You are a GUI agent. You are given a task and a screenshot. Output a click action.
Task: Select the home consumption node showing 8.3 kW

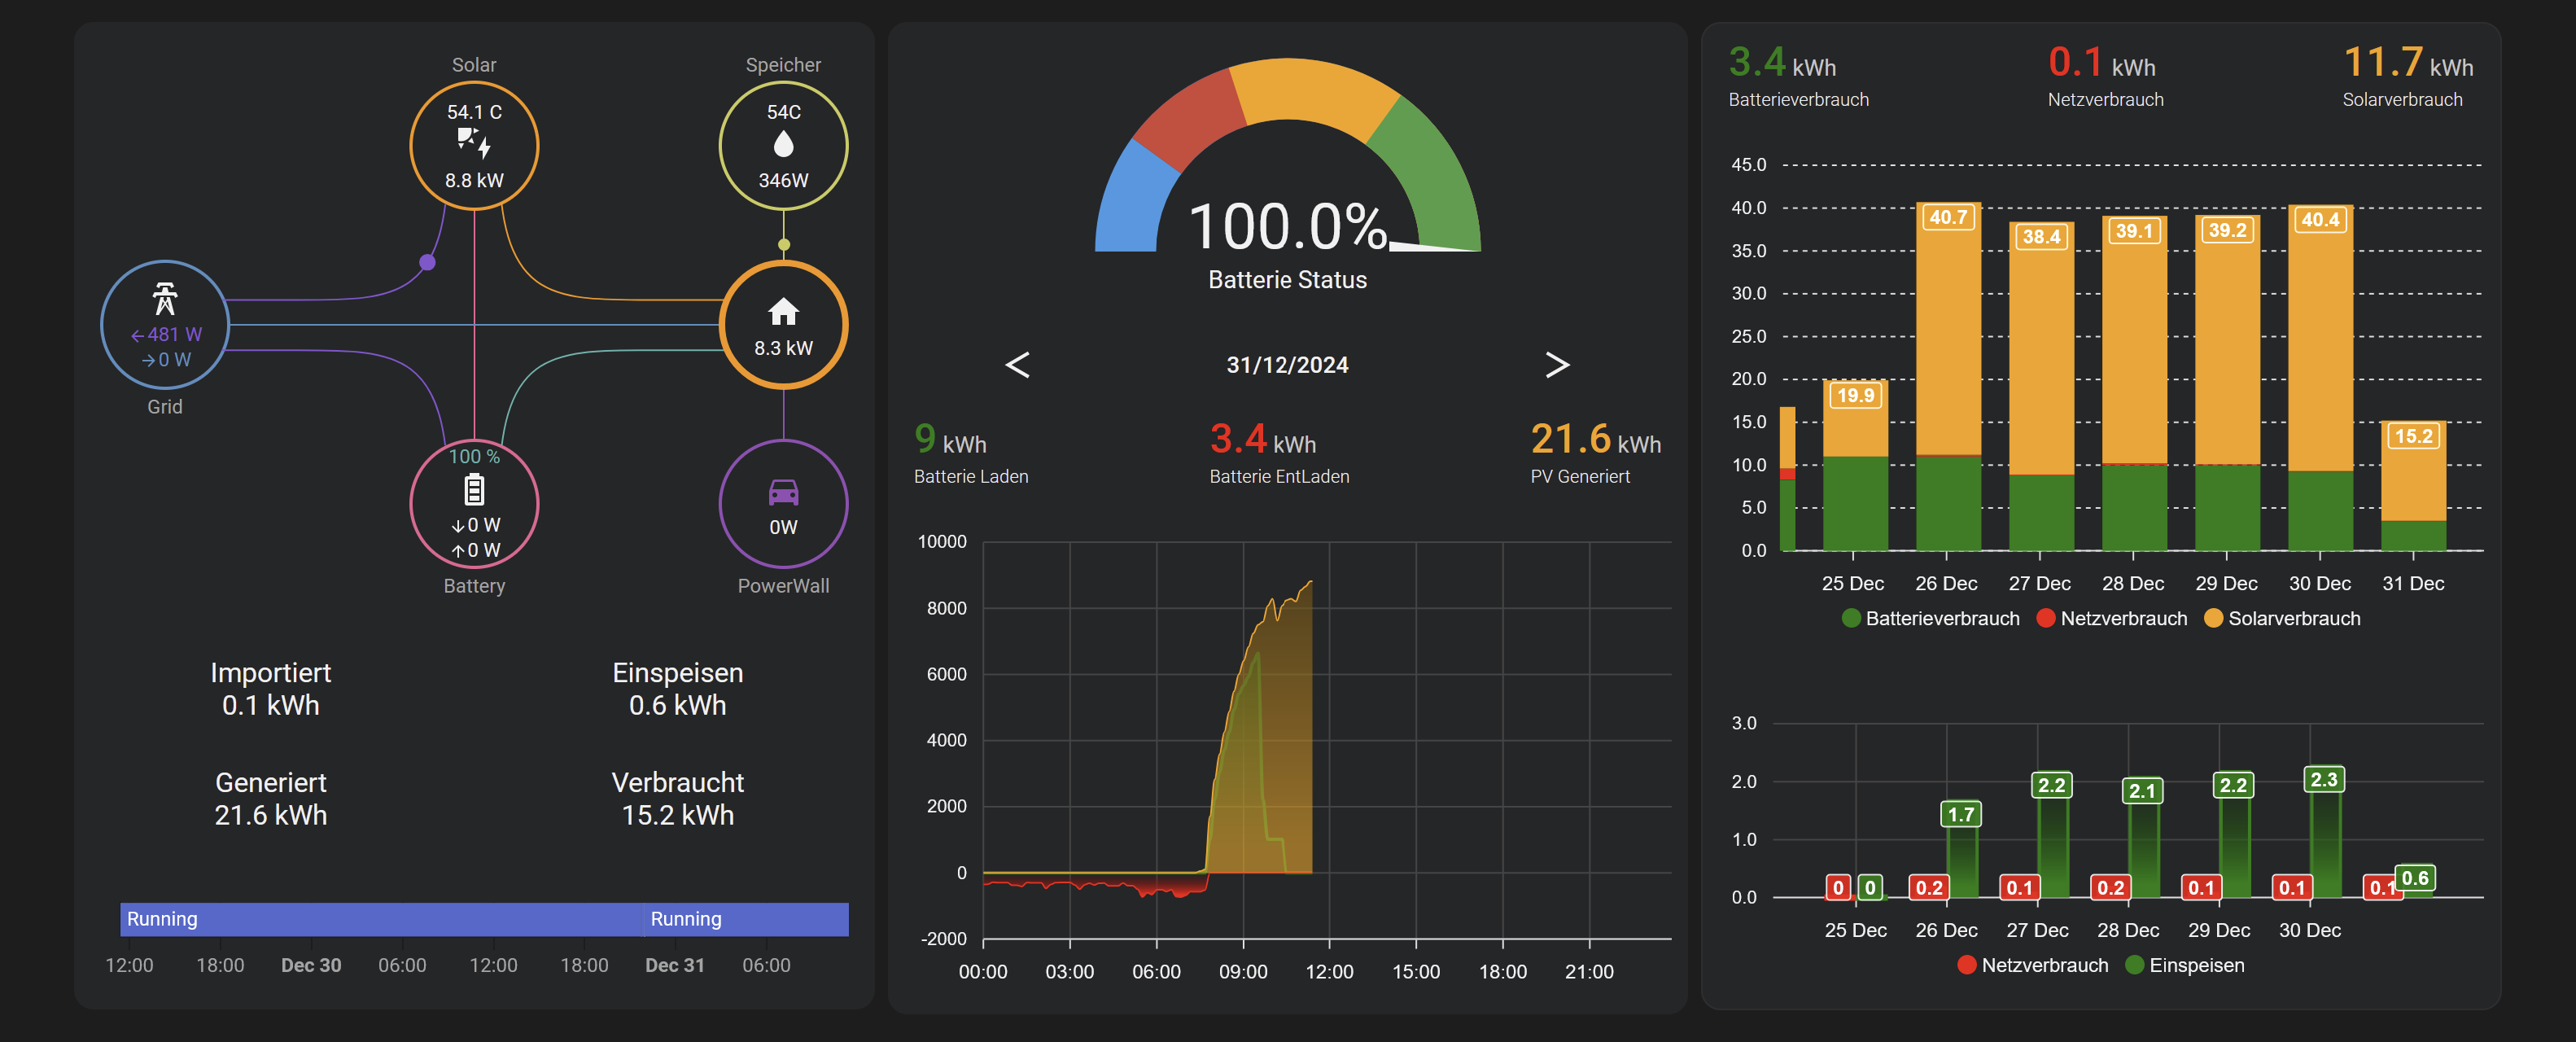tap(784, 324)
